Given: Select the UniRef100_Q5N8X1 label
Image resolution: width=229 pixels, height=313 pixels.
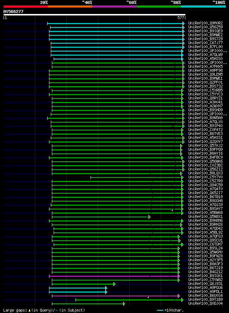Looking at the screenshot, I should coord(205,216).
